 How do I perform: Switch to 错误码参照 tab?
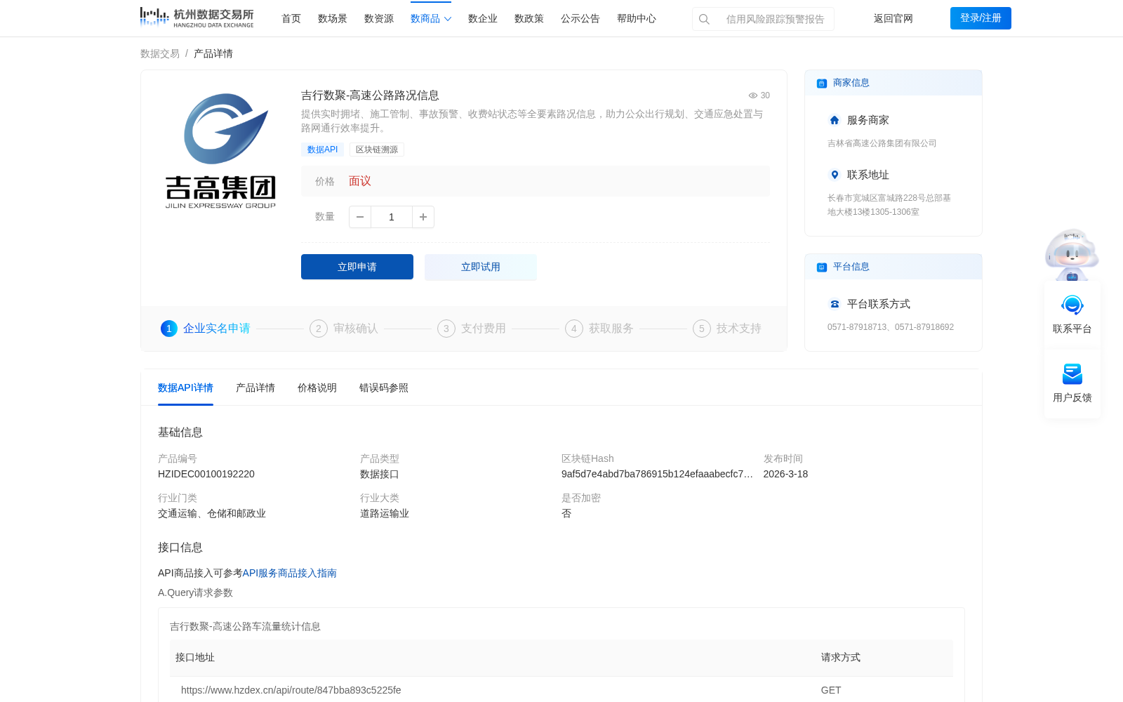384,388
